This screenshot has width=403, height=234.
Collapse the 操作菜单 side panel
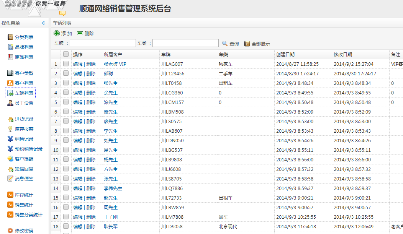(43, 23)
